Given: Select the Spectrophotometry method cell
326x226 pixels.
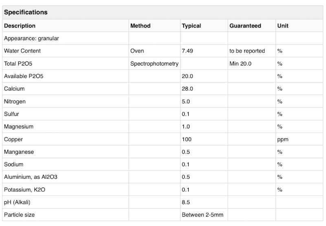Looking at the screenshot, I should click(x=154, y=63).
